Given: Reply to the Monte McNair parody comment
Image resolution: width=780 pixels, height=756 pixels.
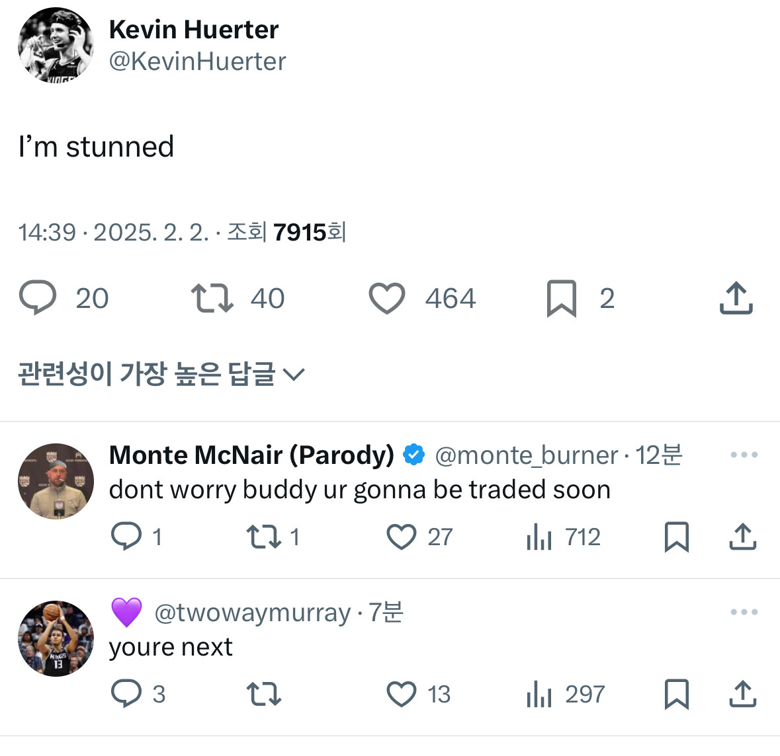Looking at the screenshot, I should (x=126, y=537).
